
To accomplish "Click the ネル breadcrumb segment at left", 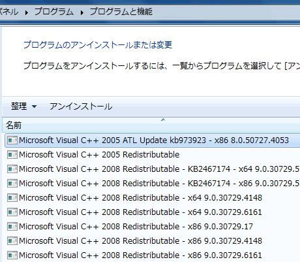I will 9,12.
